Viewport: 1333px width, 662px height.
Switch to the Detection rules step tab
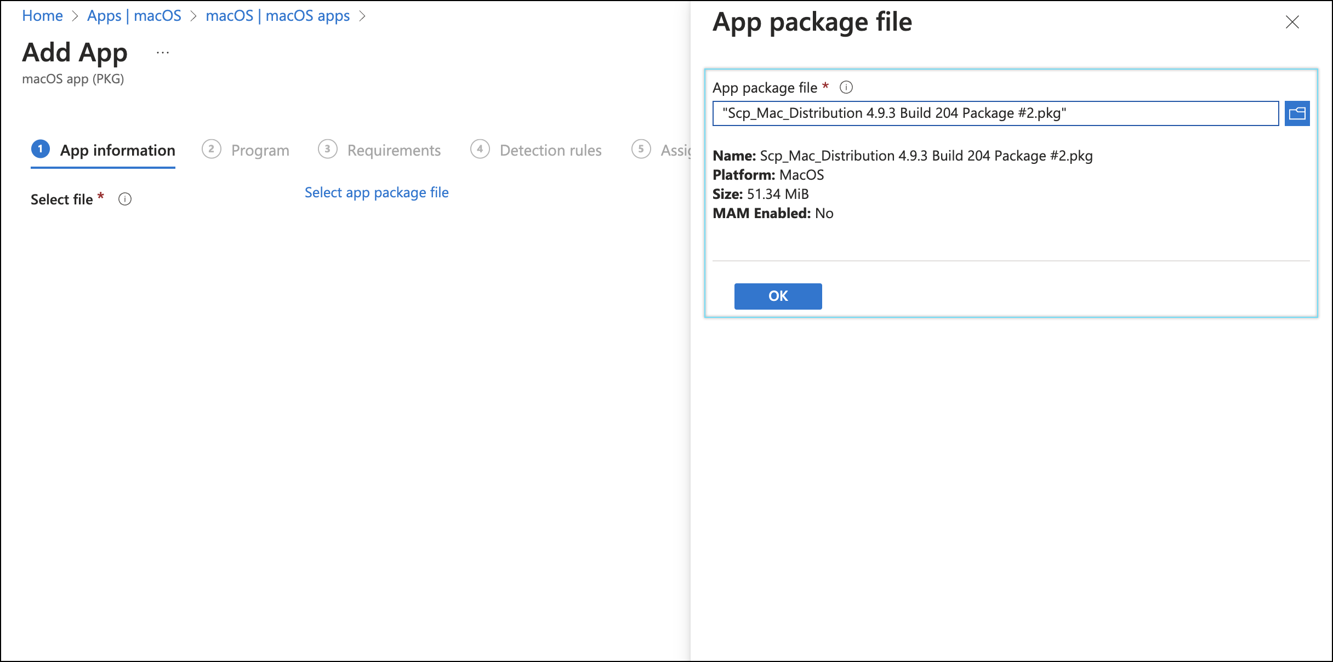pos(536,150)
